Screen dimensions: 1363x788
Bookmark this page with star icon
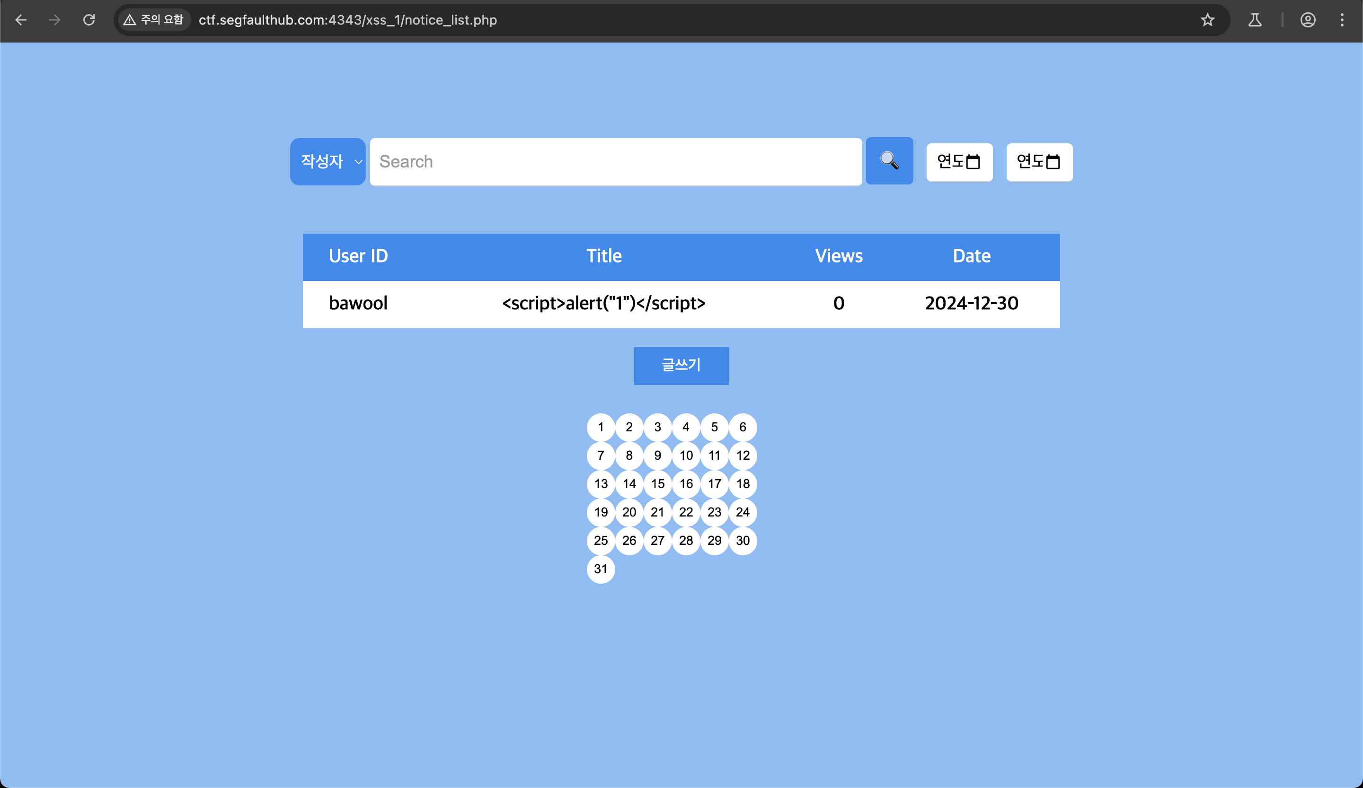coord(1207,20)
